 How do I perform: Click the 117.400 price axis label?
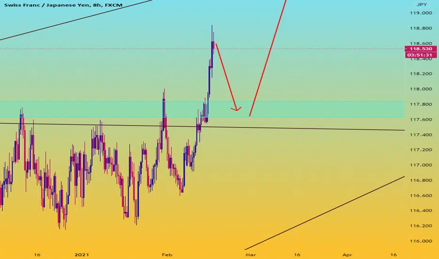421,135
